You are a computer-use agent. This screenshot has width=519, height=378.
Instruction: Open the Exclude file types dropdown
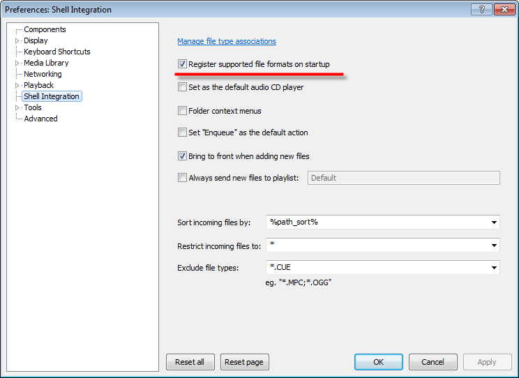[x=494, y=268]
